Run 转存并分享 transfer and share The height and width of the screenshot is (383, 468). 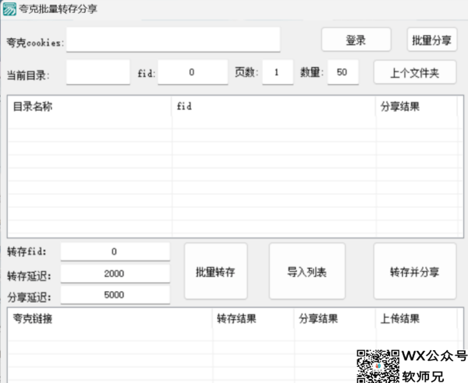pyautogui.click(x=414, y=272)
